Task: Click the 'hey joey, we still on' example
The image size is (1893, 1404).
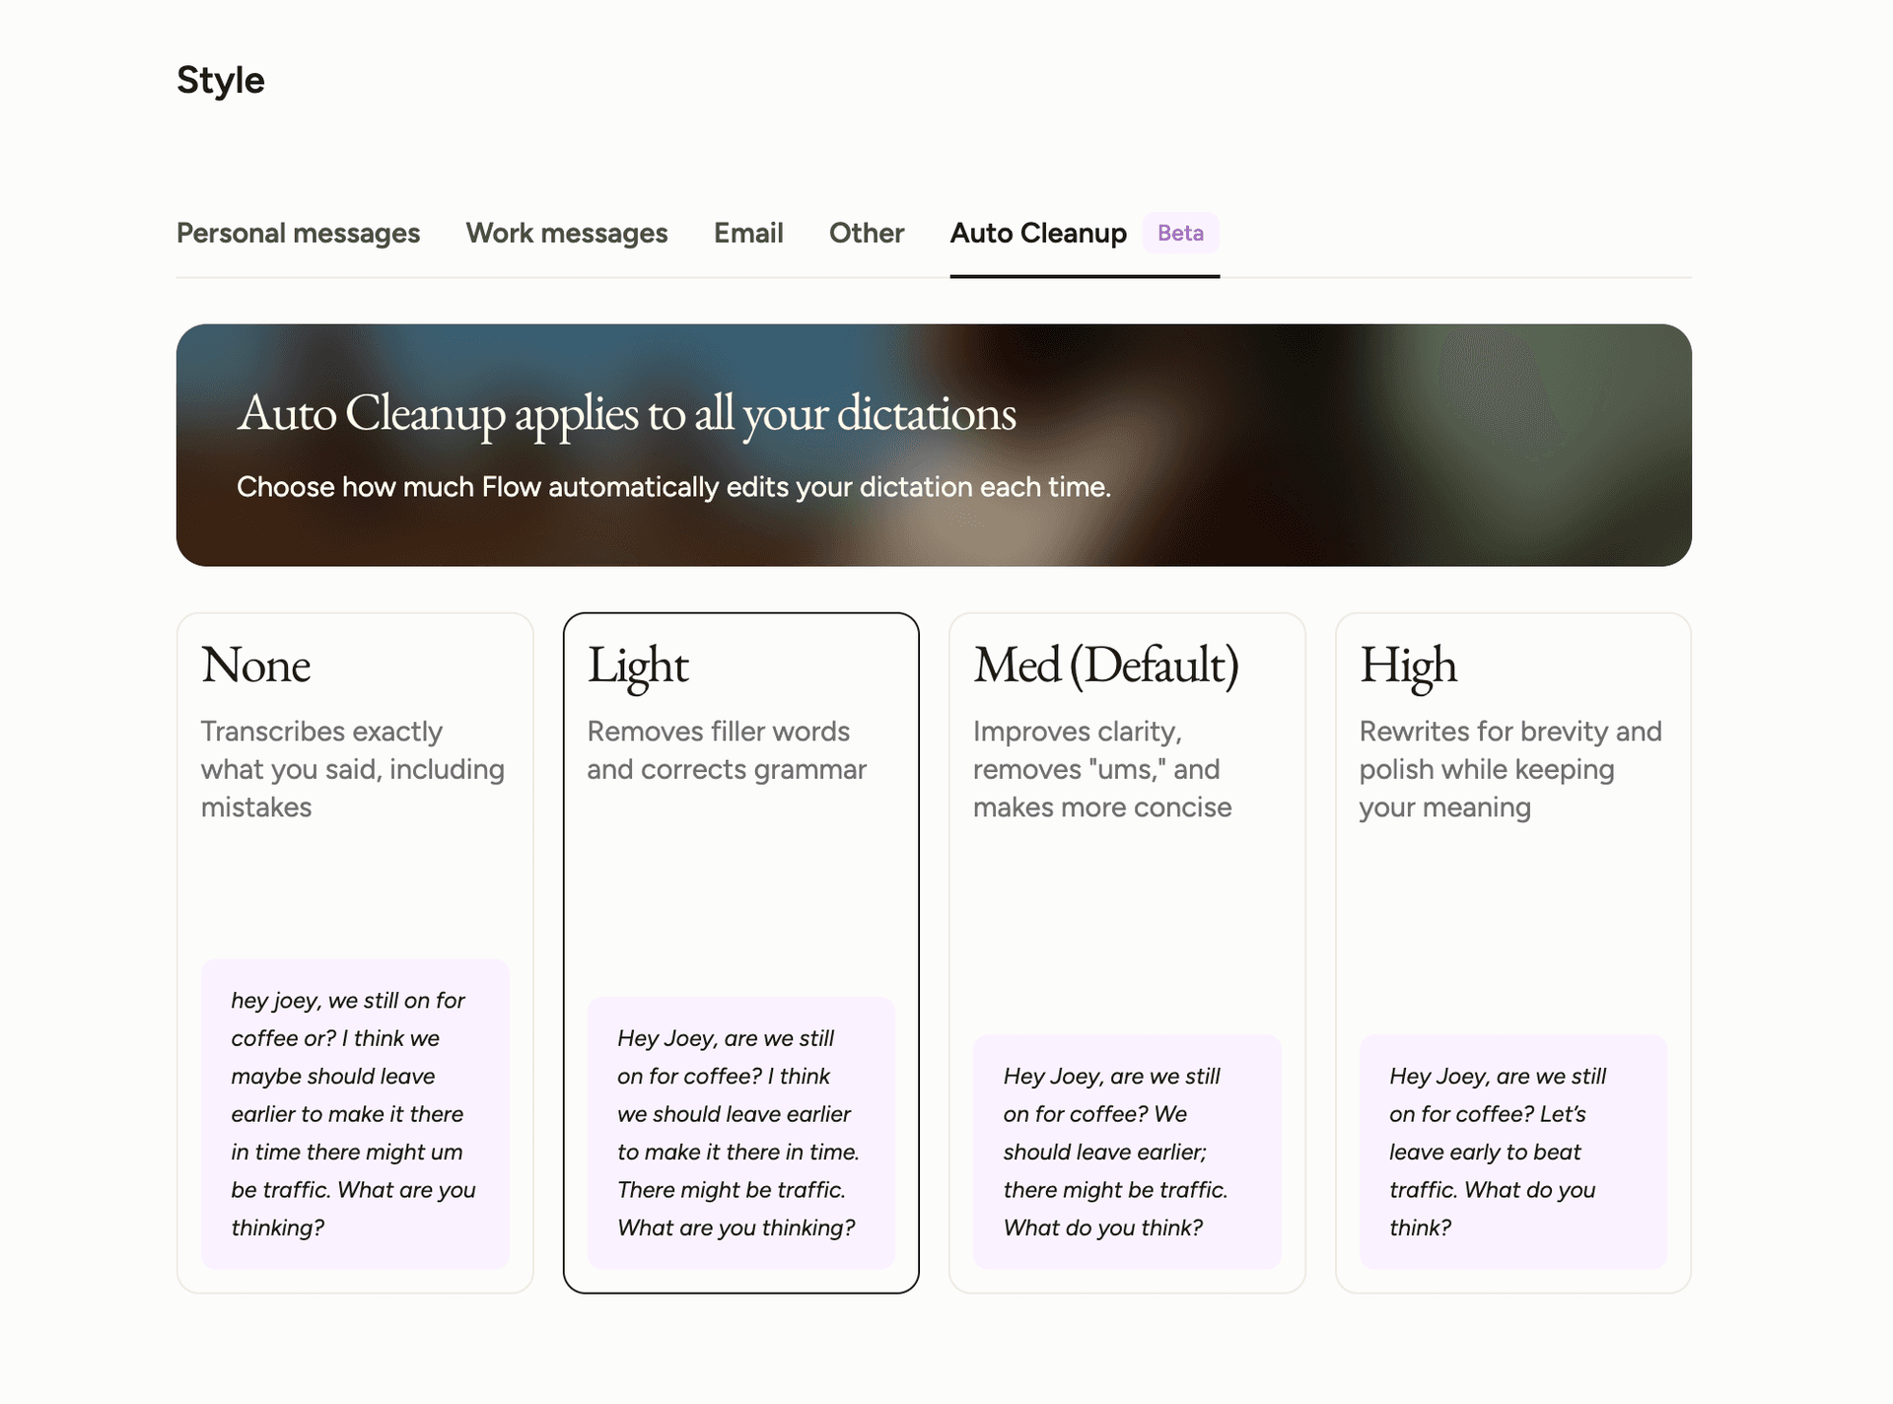Action: pos(355,1113)
